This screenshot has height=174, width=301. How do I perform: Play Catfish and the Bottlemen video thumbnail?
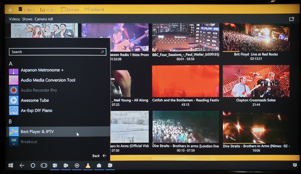(185, 81)
